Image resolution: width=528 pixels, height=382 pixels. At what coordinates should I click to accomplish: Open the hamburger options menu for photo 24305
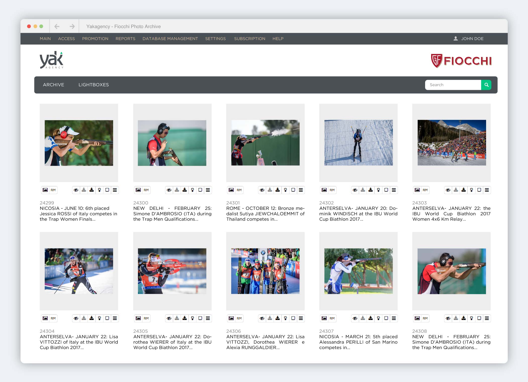tap(208, 318)
